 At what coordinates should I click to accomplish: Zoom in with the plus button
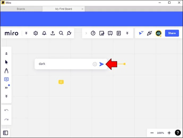(x=169, y=133)
